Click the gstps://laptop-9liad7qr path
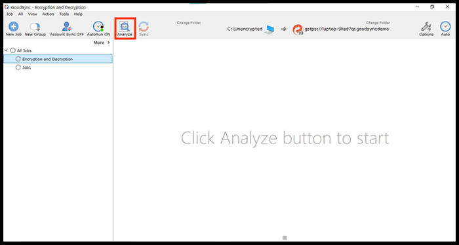 click(347, 29)
